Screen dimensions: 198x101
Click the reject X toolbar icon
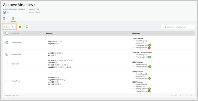click(x=13, y=27)
